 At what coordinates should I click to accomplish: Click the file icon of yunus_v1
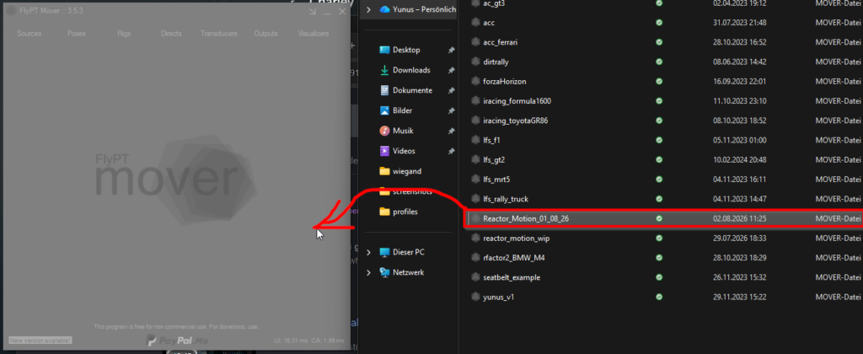pyautogui.click(x=475, y=298)
